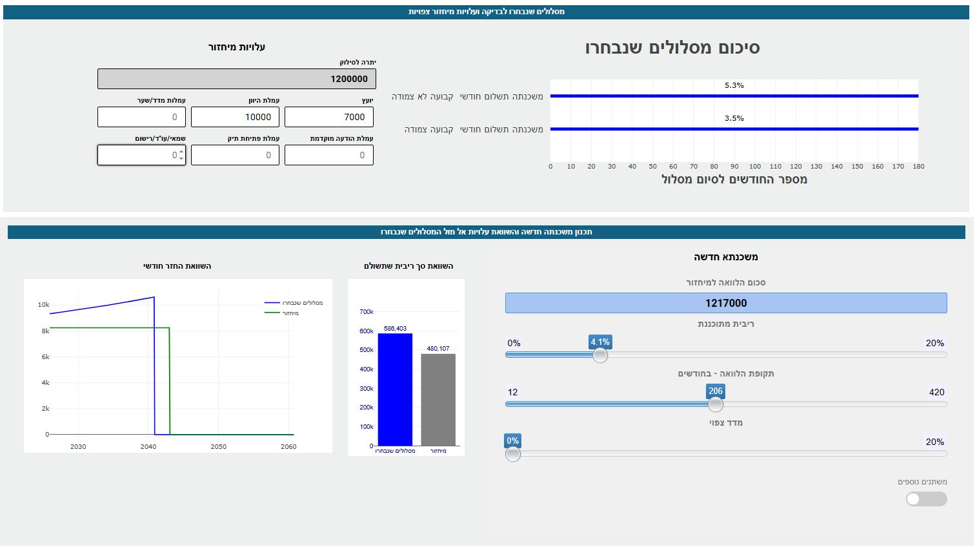Viewport: 977px width, 549px height.
Task: Increase the שמאי/עו"ד/רישום value with up arrow
Action: point(181,152)
